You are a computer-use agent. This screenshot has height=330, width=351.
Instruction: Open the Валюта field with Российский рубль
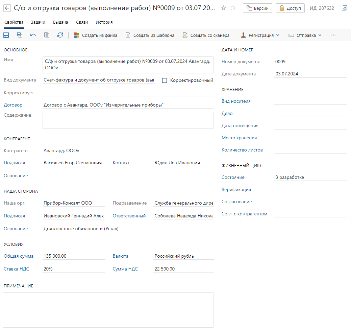[x=183, y=256]
